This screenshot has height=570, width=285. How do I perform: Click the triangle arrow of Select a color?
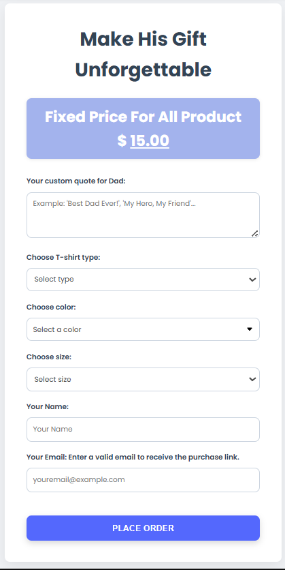click(x=250, y=329)
